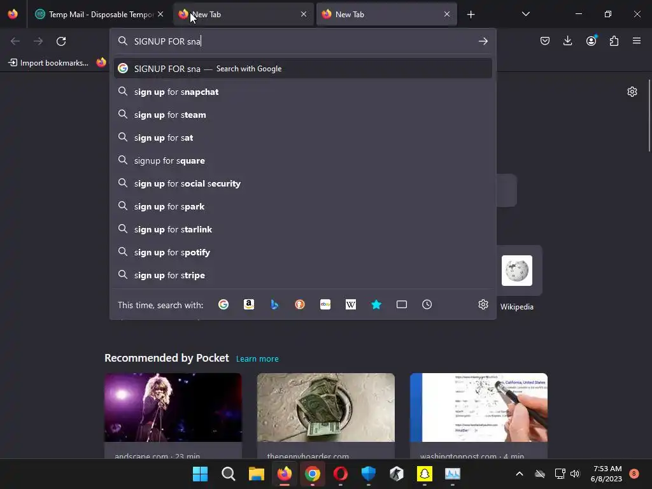Open Pocket Learn more link
The image size is (652, 489).
(x=257, y=359)
